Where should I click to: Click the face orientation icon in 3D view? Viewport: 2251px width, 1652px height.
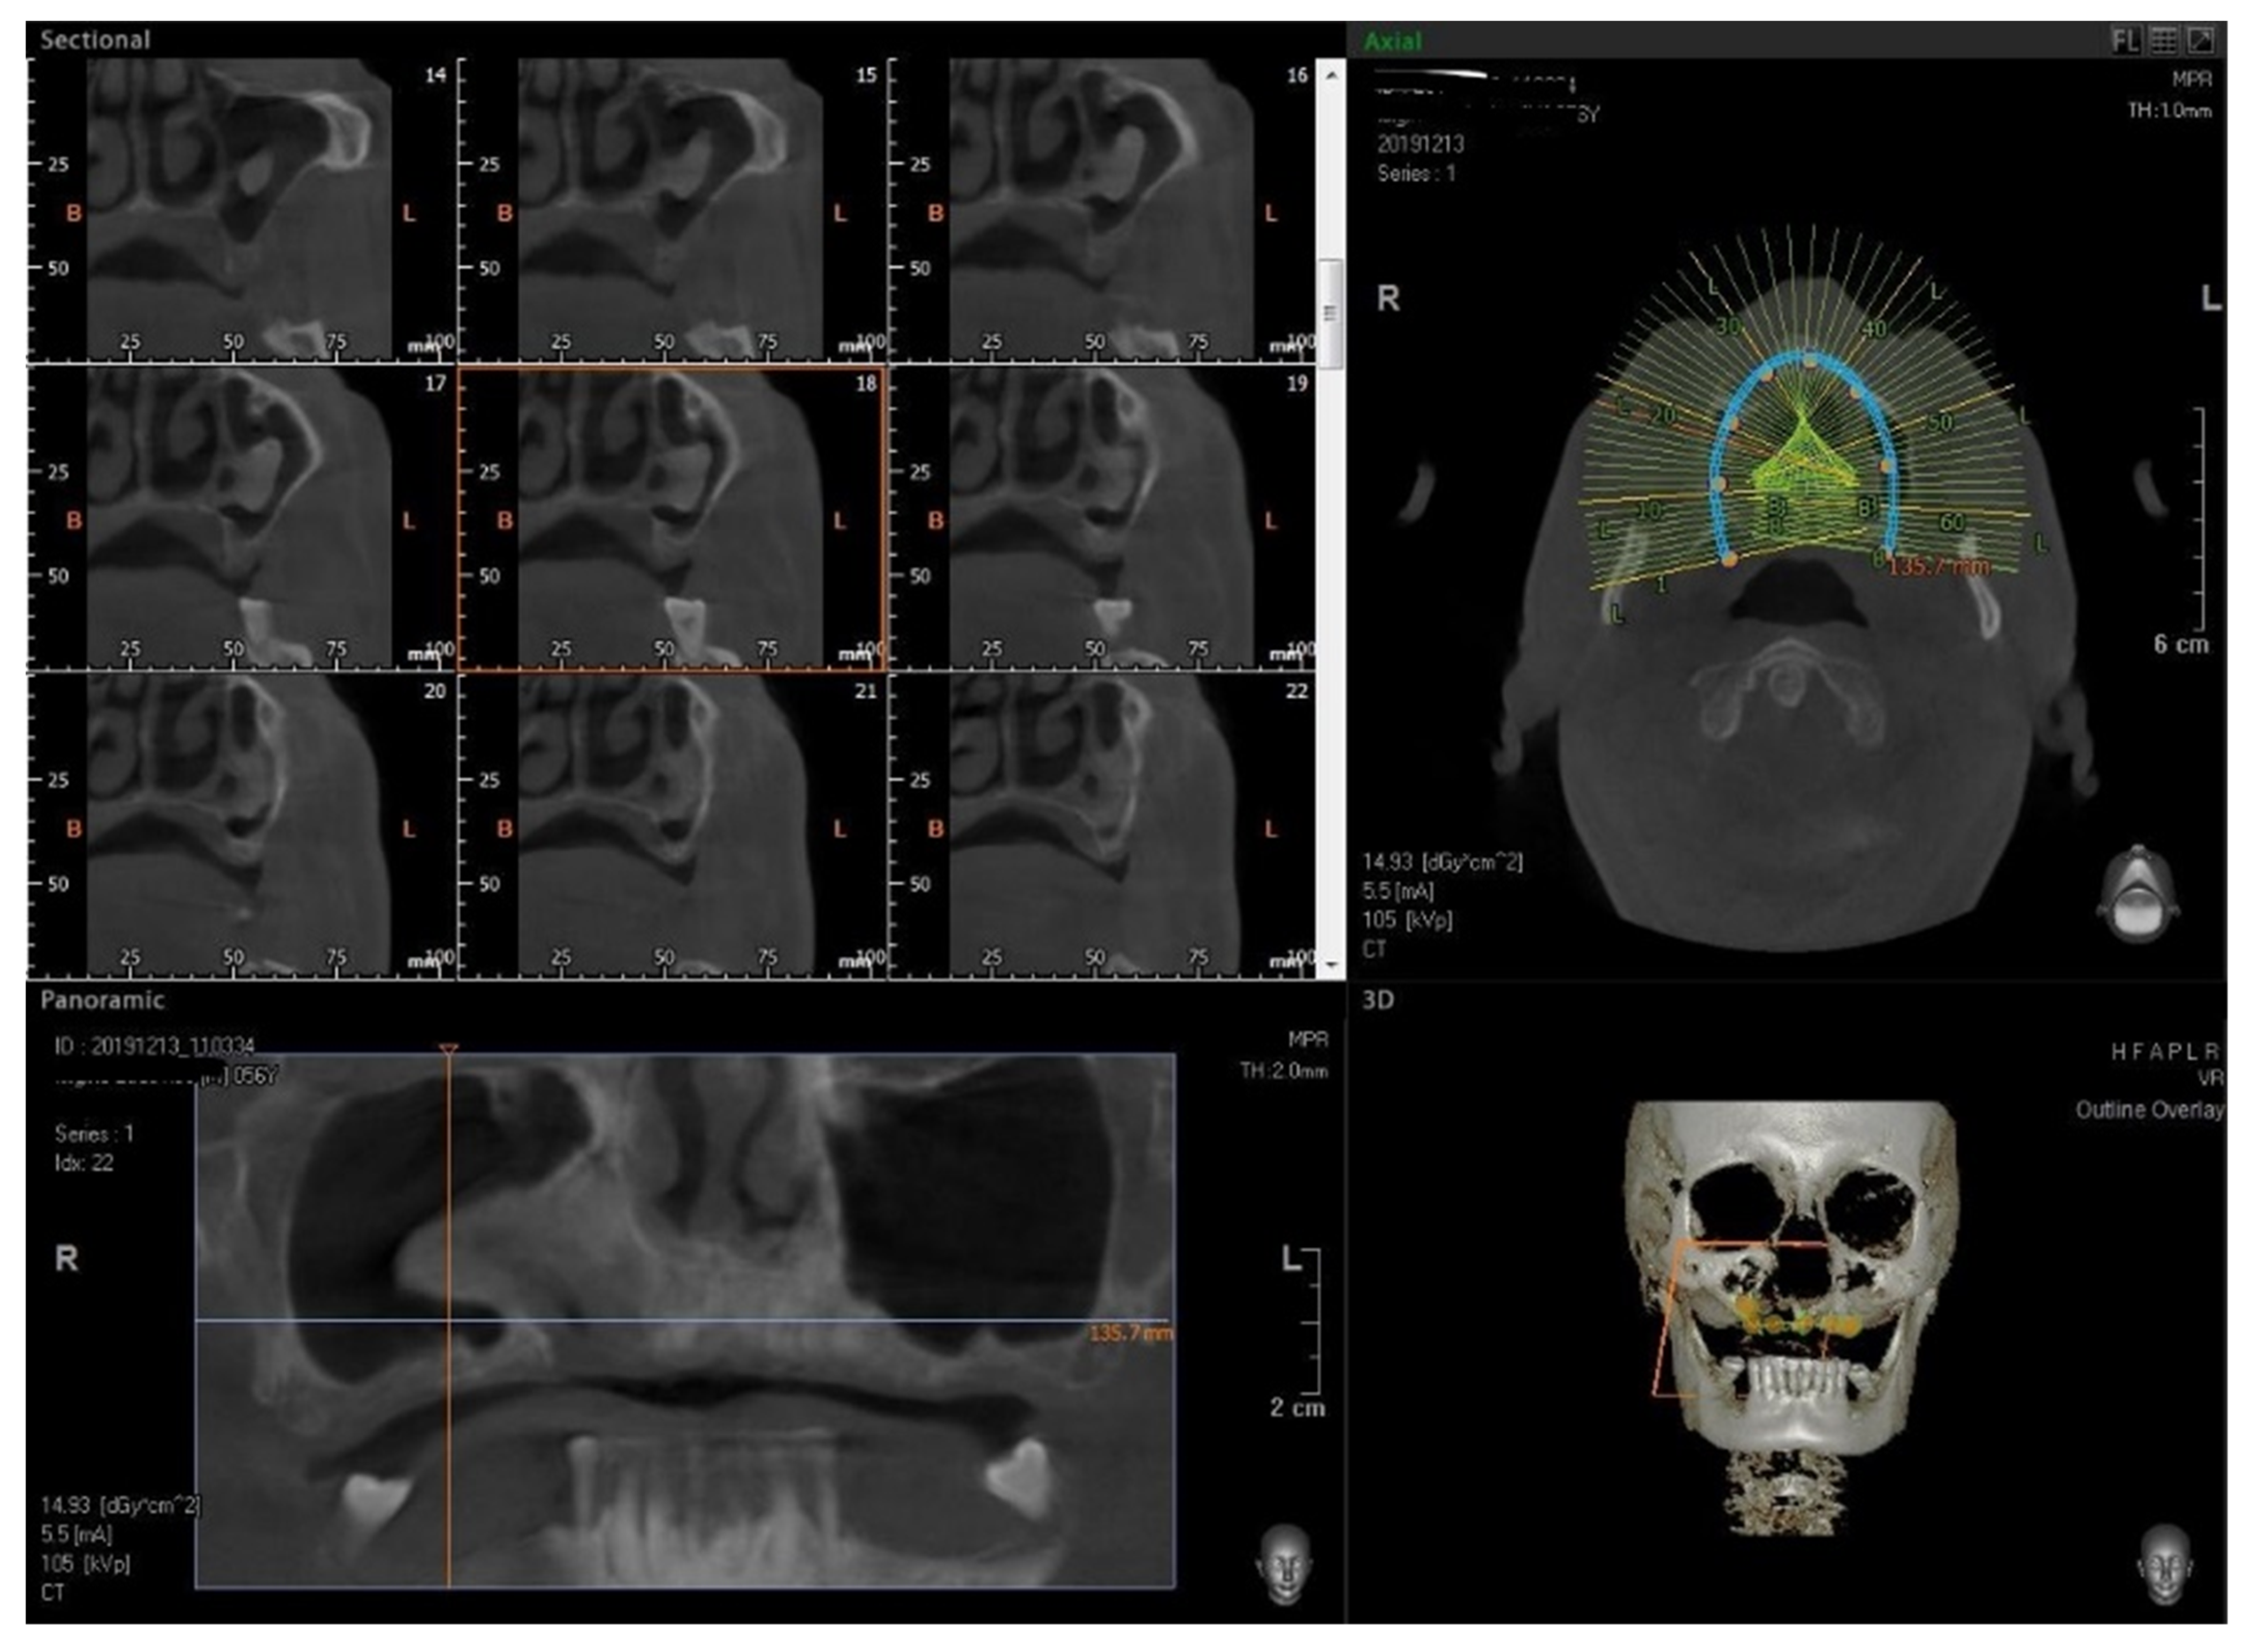click(x=2166, y=1565)
